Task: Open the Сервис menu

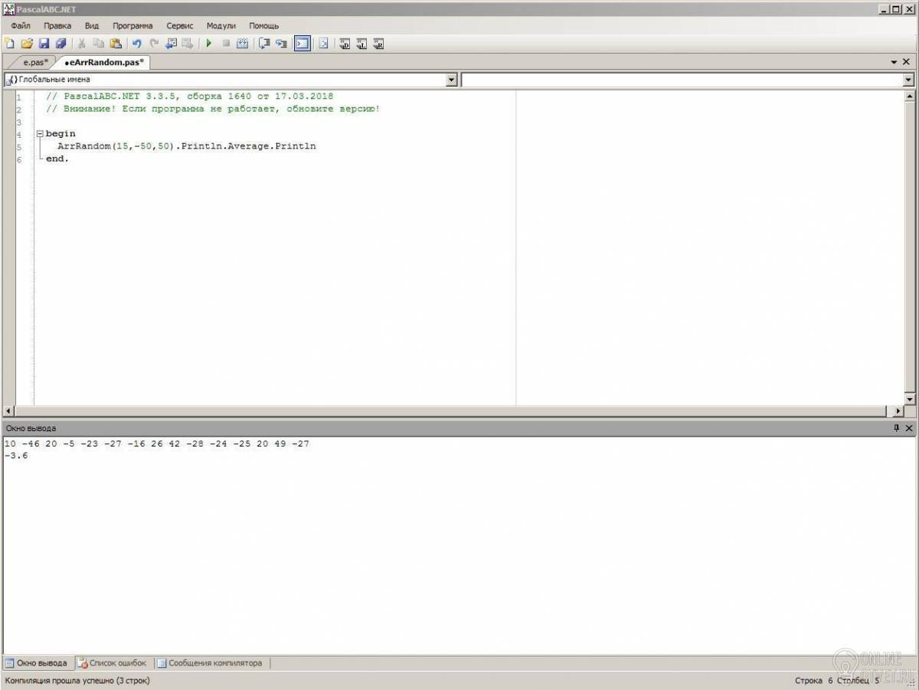Action: pos(180,25)
